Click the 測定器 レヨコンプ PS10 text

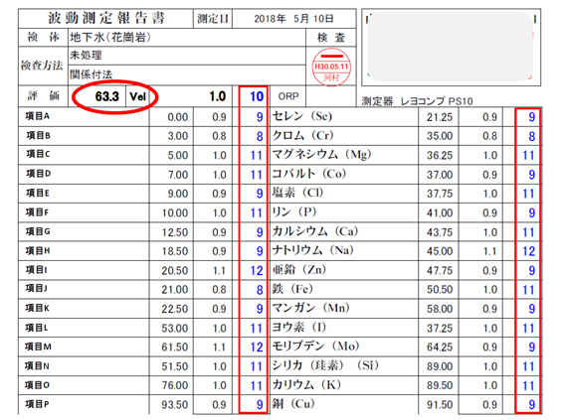(417, 101)
